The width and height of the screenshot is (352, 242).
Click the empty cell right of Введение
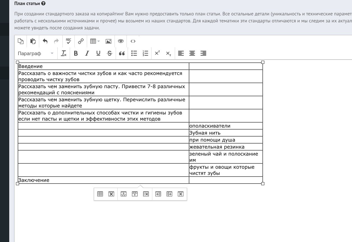click(x=226, y=66)
